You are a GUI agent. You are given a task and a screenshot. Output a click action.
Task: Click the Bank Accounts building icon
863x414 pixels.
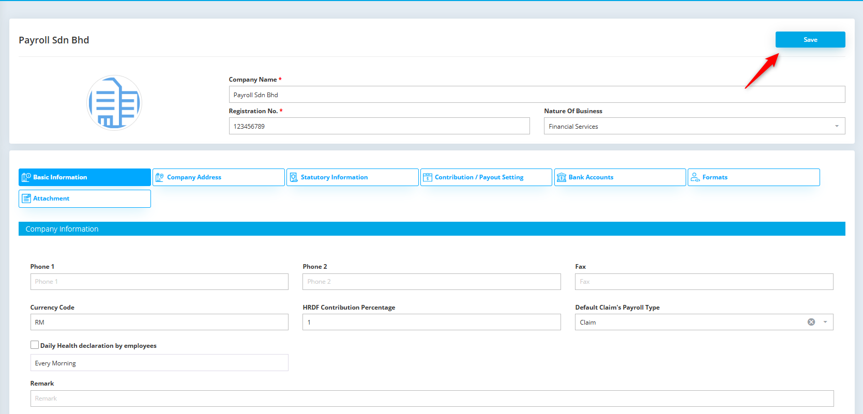click(562, 177)
